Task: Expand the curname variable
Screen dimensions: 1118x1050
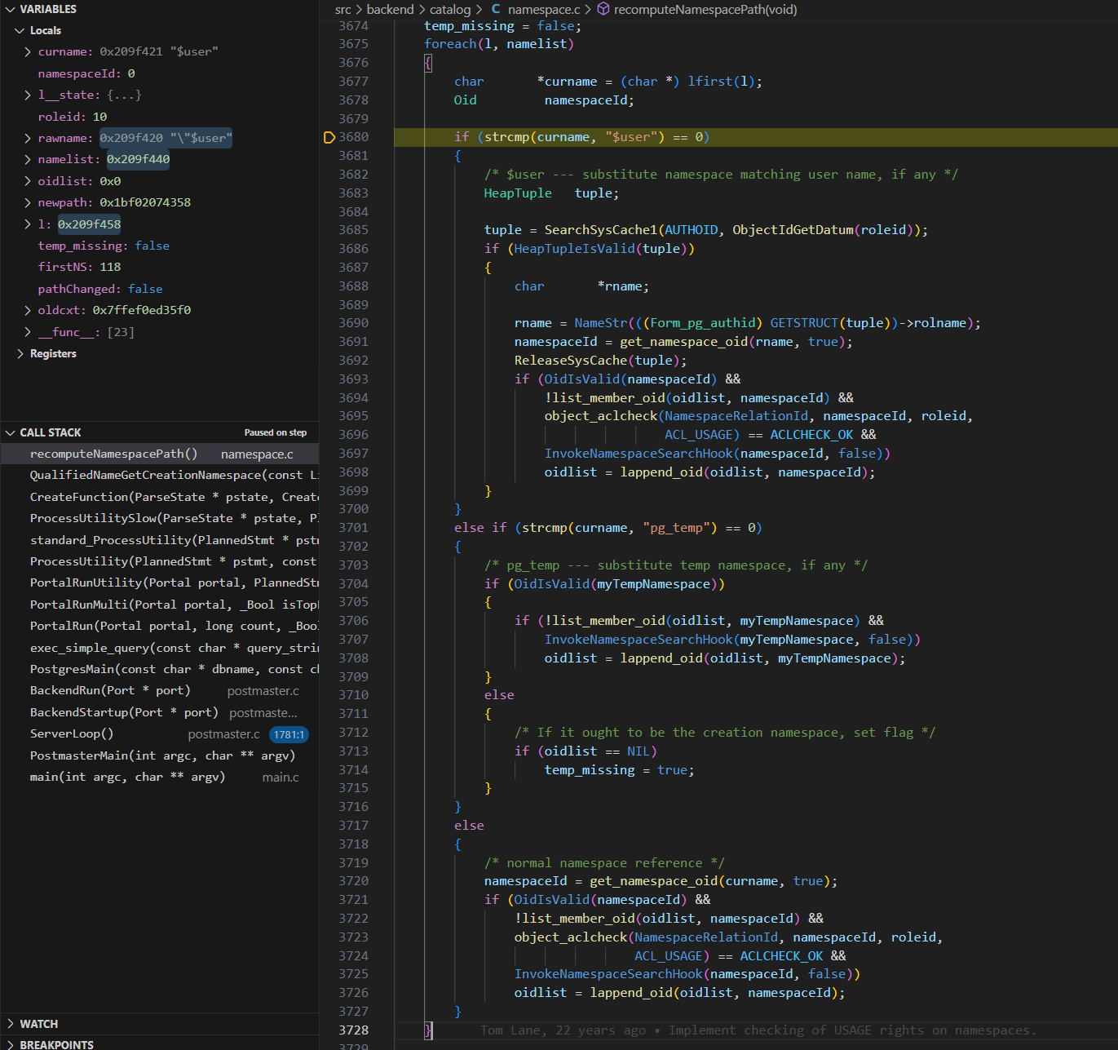Action: 28,51
